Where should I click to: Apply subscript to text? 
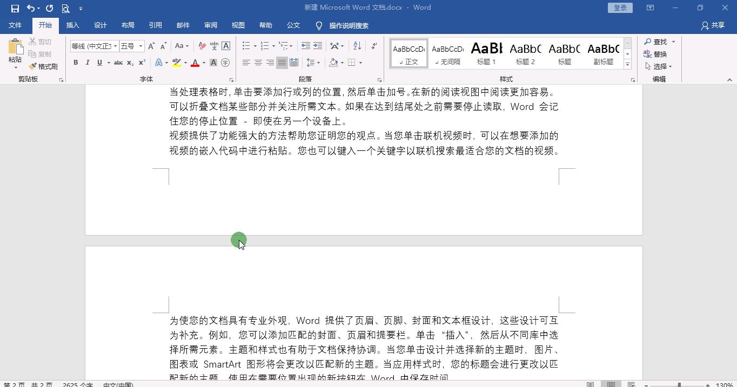[130, 63]
